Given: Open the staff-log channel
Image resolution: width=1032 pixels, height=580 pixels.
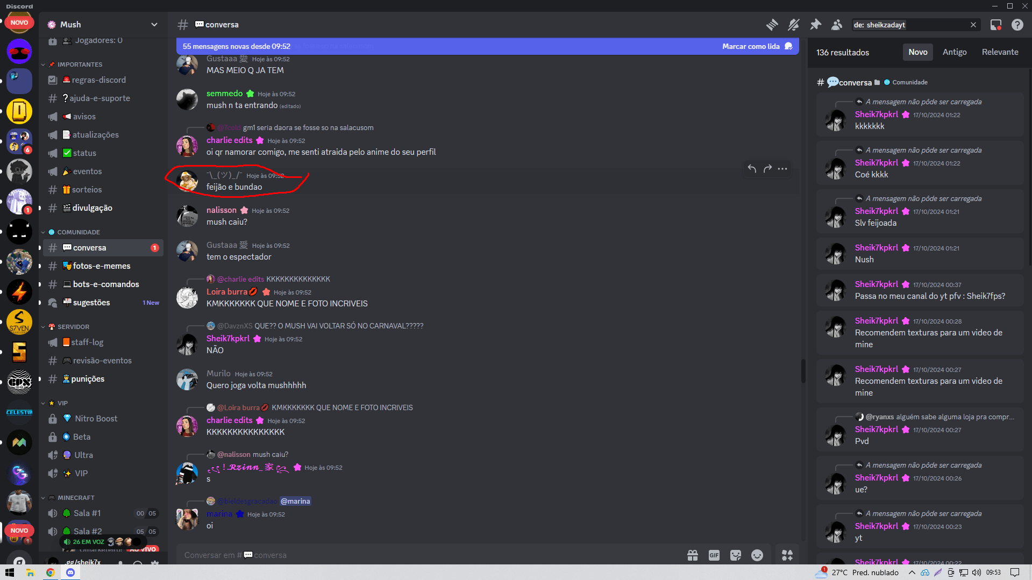Looking at the screenshot, I should (x=103, y=342).
